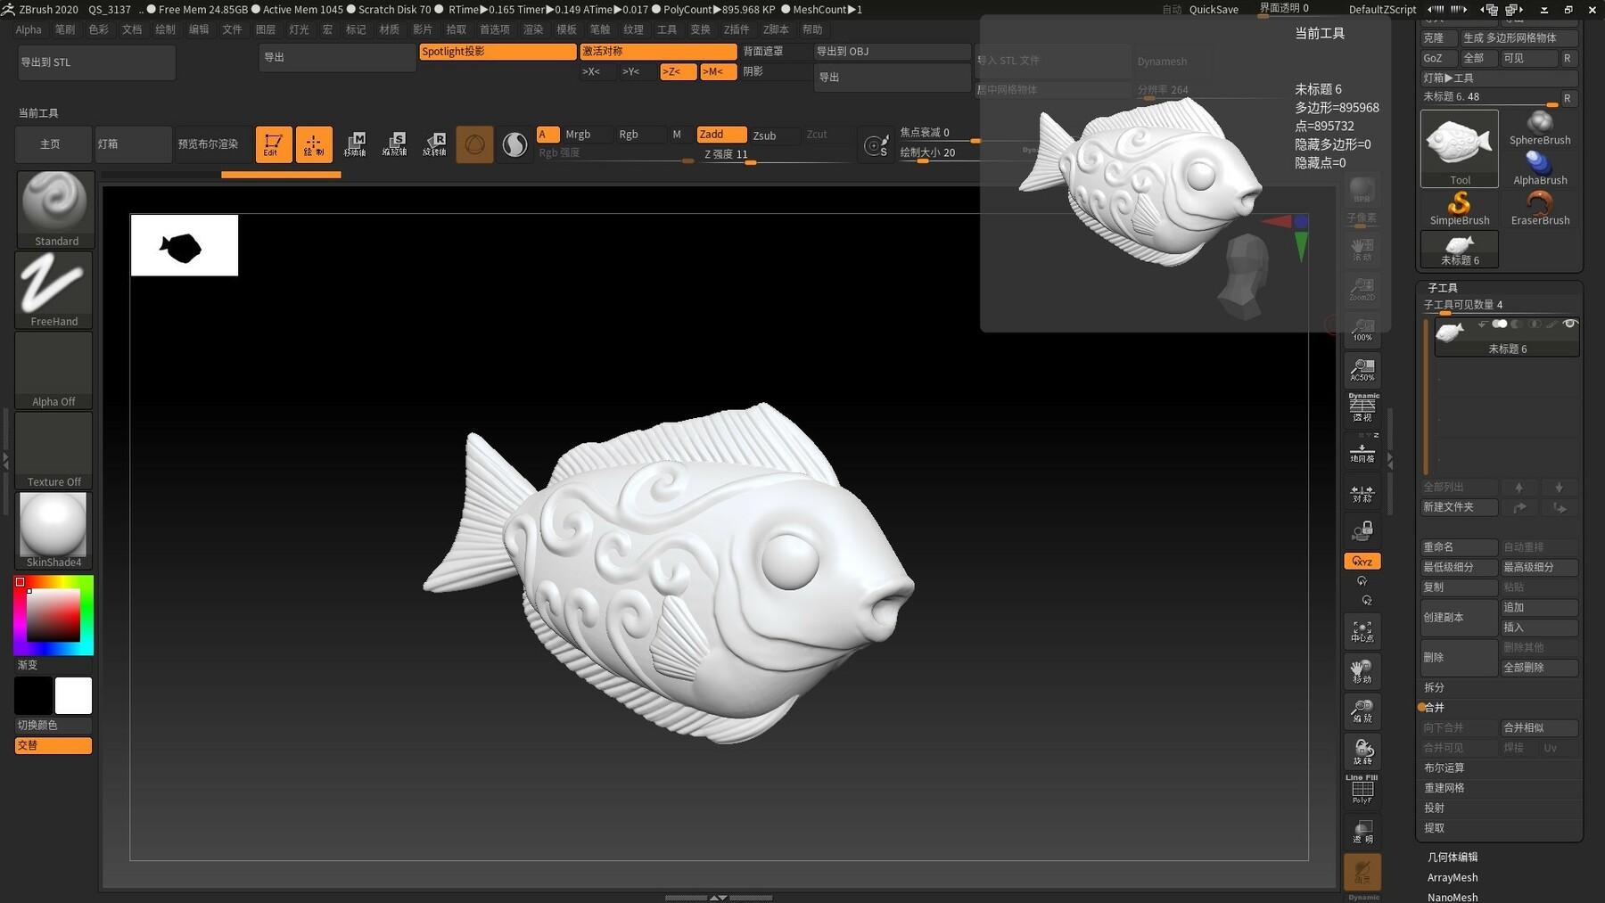Click the 导出到 STL button

click(x=96, y=62)
